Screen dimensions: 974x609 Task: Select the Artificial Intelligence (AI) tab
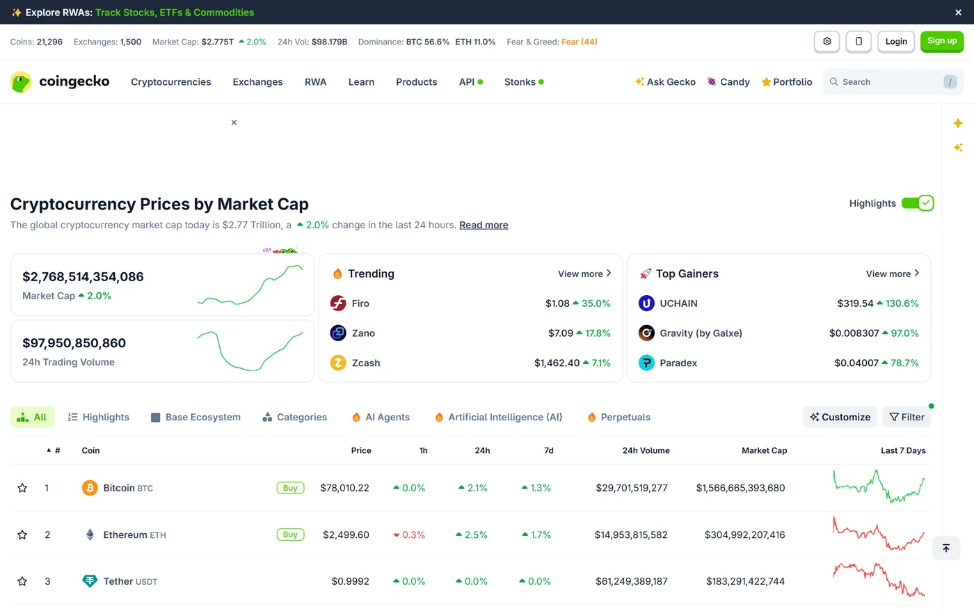pos(498,417)
